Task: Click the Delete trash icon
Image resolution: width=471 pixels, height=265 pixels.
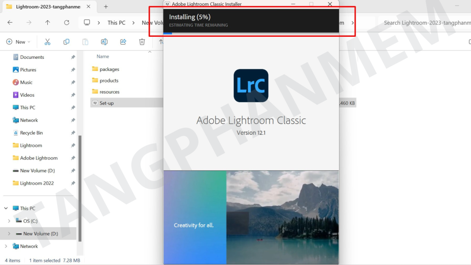Action: tap(142, 42)
